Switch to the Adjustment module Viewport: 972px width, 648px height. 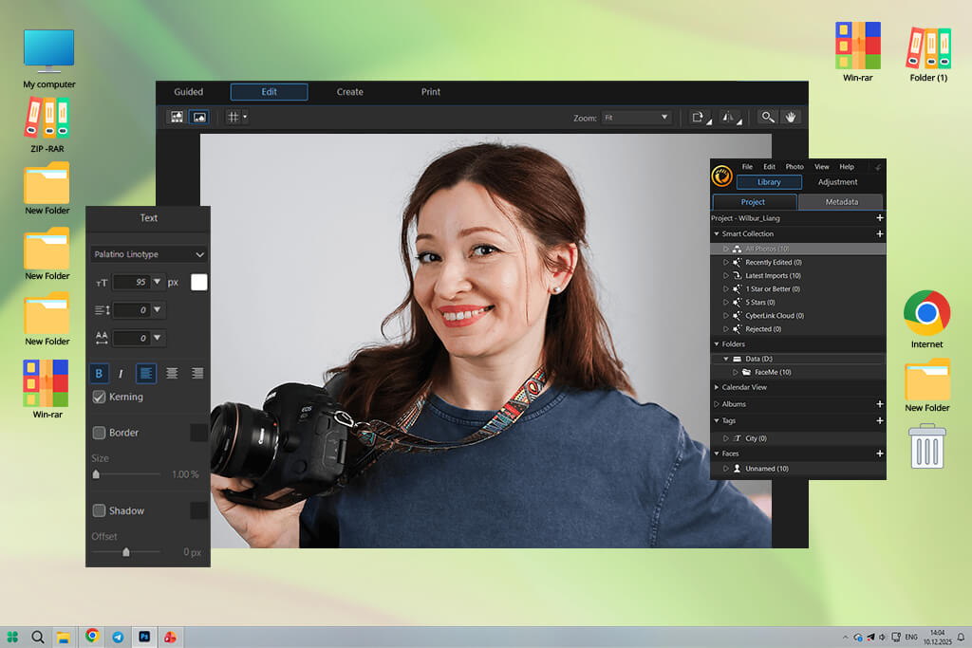coord(837,182)
